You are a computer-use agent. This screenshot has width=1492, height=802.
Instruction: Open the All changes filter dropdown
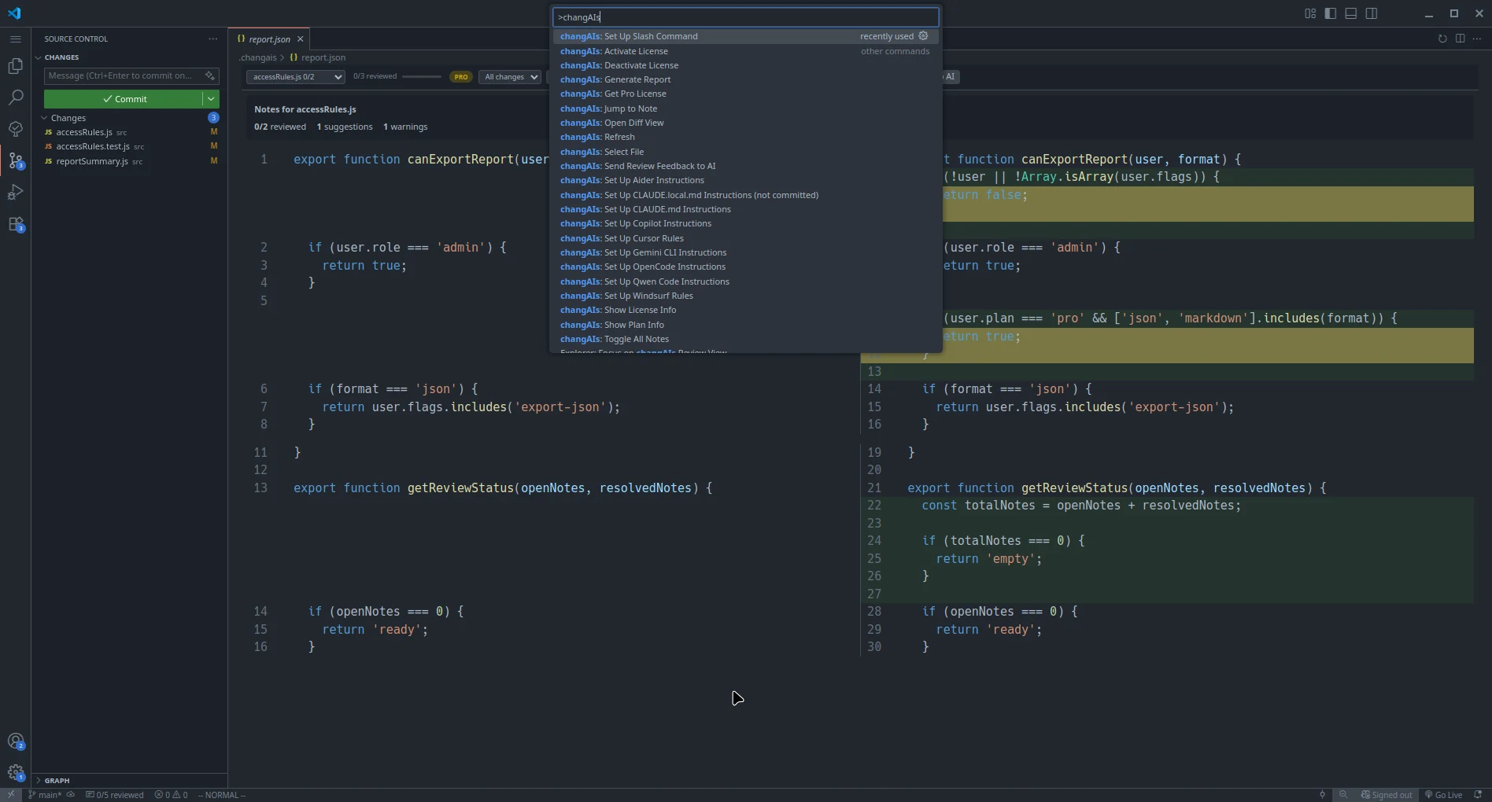pos(509,77)
